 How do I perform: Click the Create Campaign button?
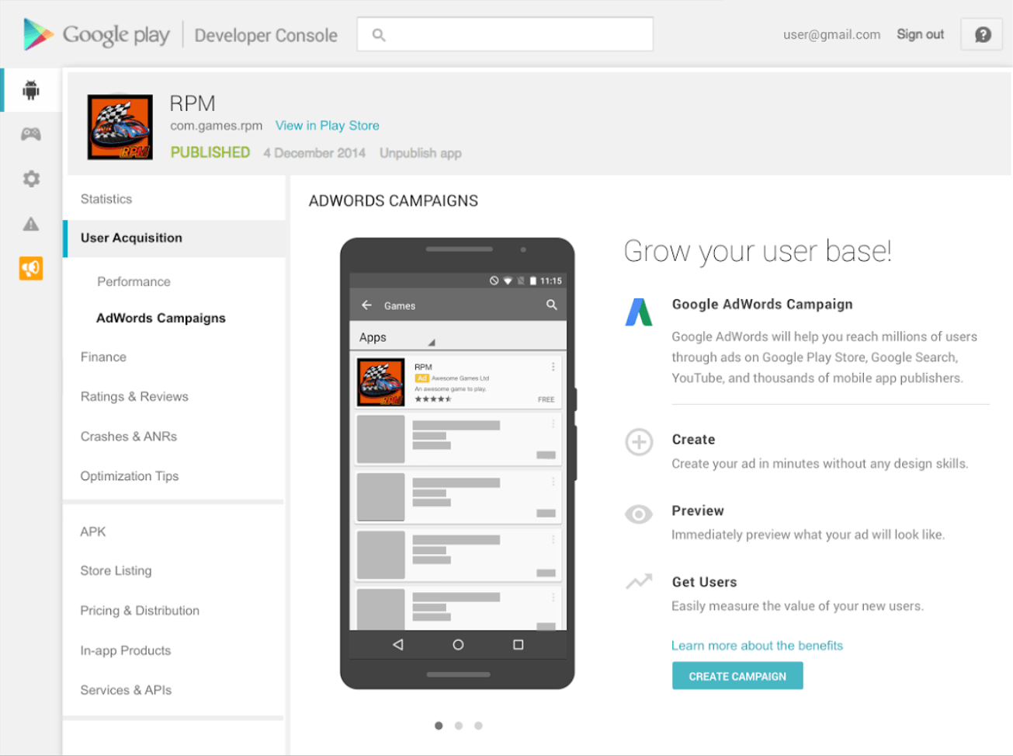[x=737, y=676]
